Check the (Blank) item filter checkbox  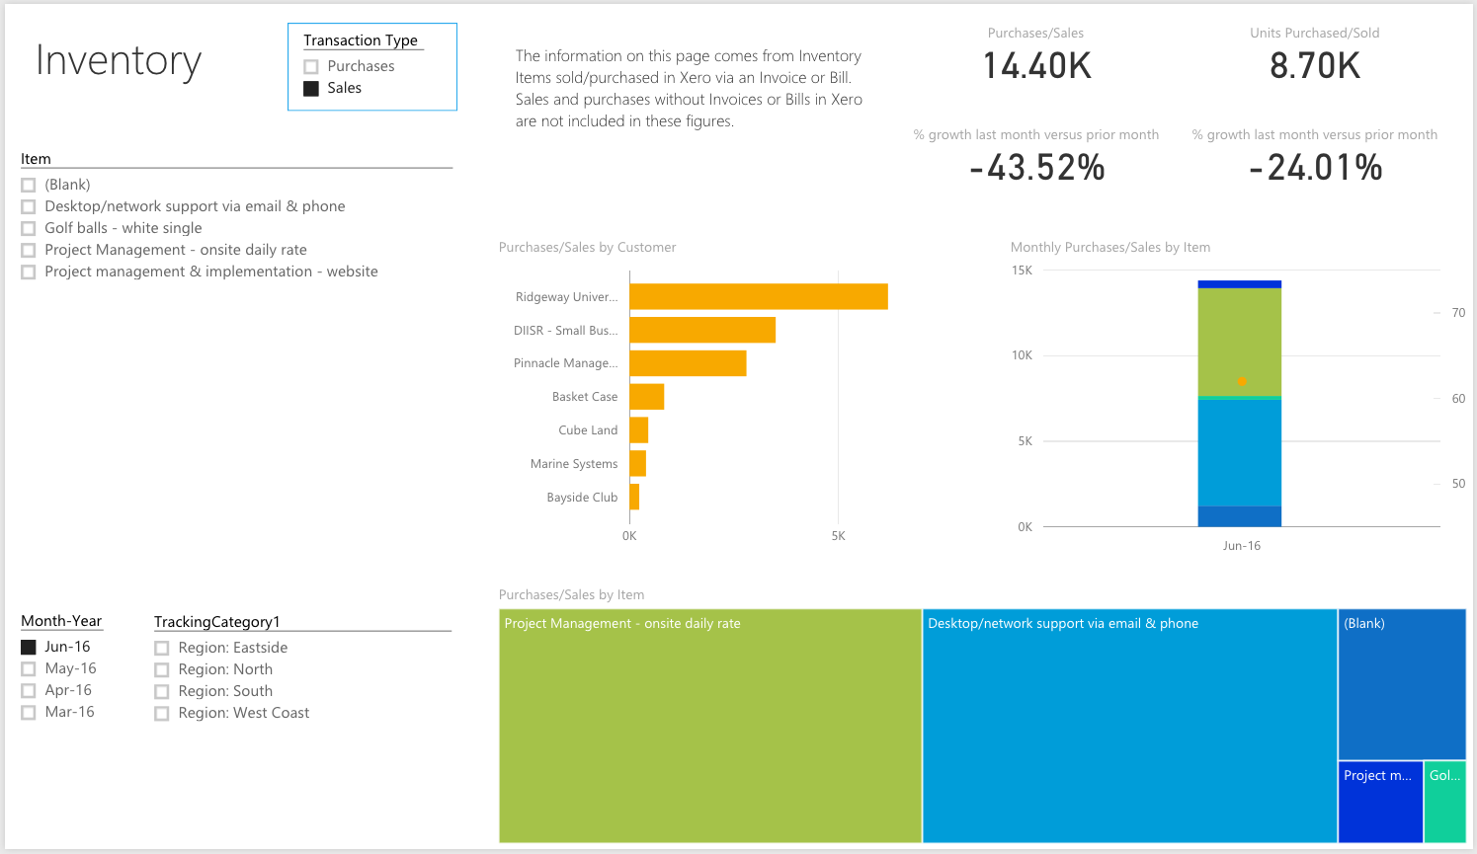point(29,185)
